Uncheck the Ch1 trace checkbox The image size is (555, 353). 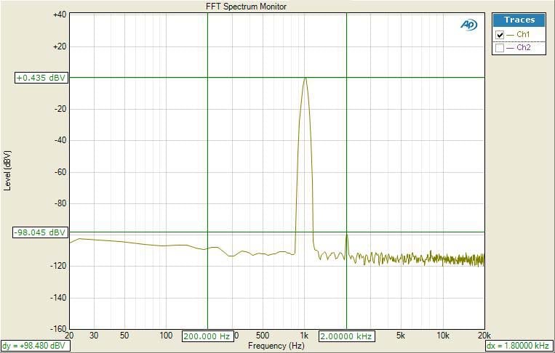[499, 35]
